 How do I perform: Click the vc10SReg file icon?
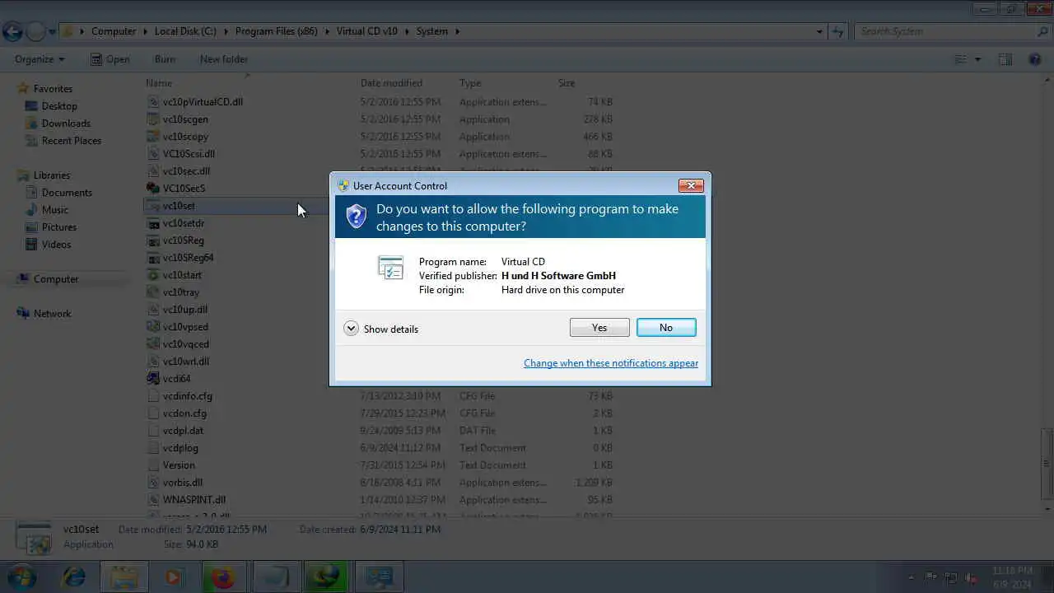(153, 240)
